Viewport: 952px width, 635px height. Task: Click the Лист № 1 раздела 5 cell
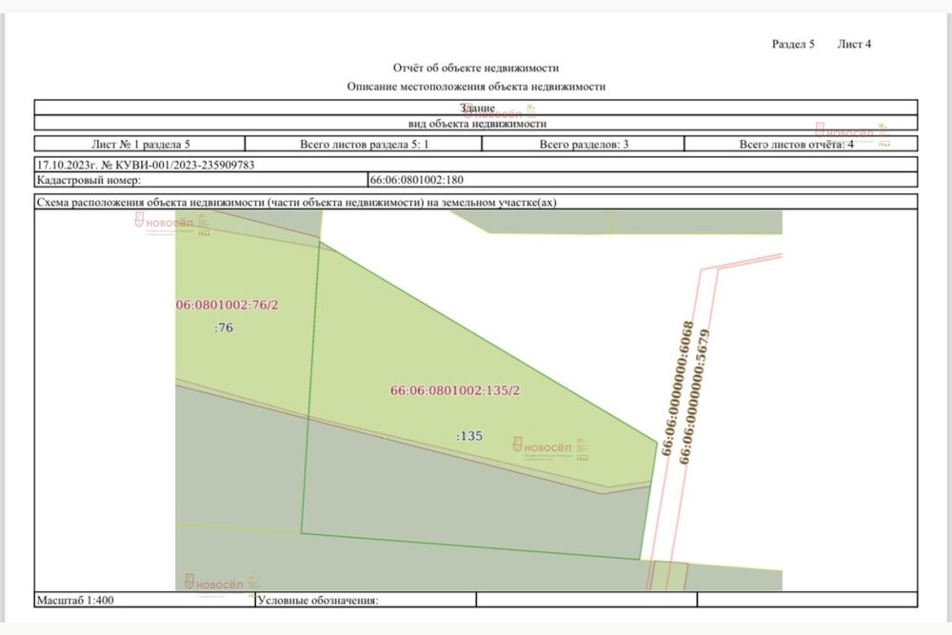click(x=140, y=144)
